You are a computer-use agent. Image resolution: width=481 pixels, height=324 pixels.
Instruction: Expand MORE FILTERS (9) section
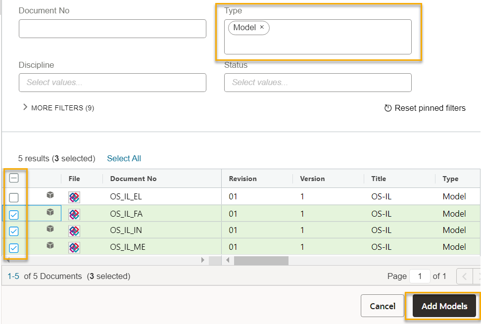pyautogui.click(x=58, y=108)
